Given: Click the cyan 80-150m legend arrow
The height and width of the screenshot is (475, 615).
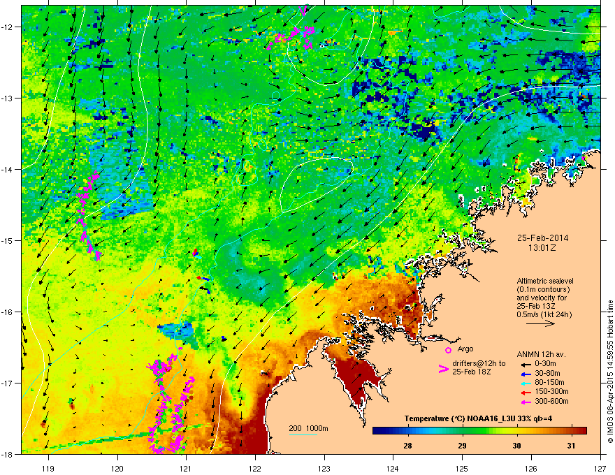Looking at the screenshot, I should (526, 383).
